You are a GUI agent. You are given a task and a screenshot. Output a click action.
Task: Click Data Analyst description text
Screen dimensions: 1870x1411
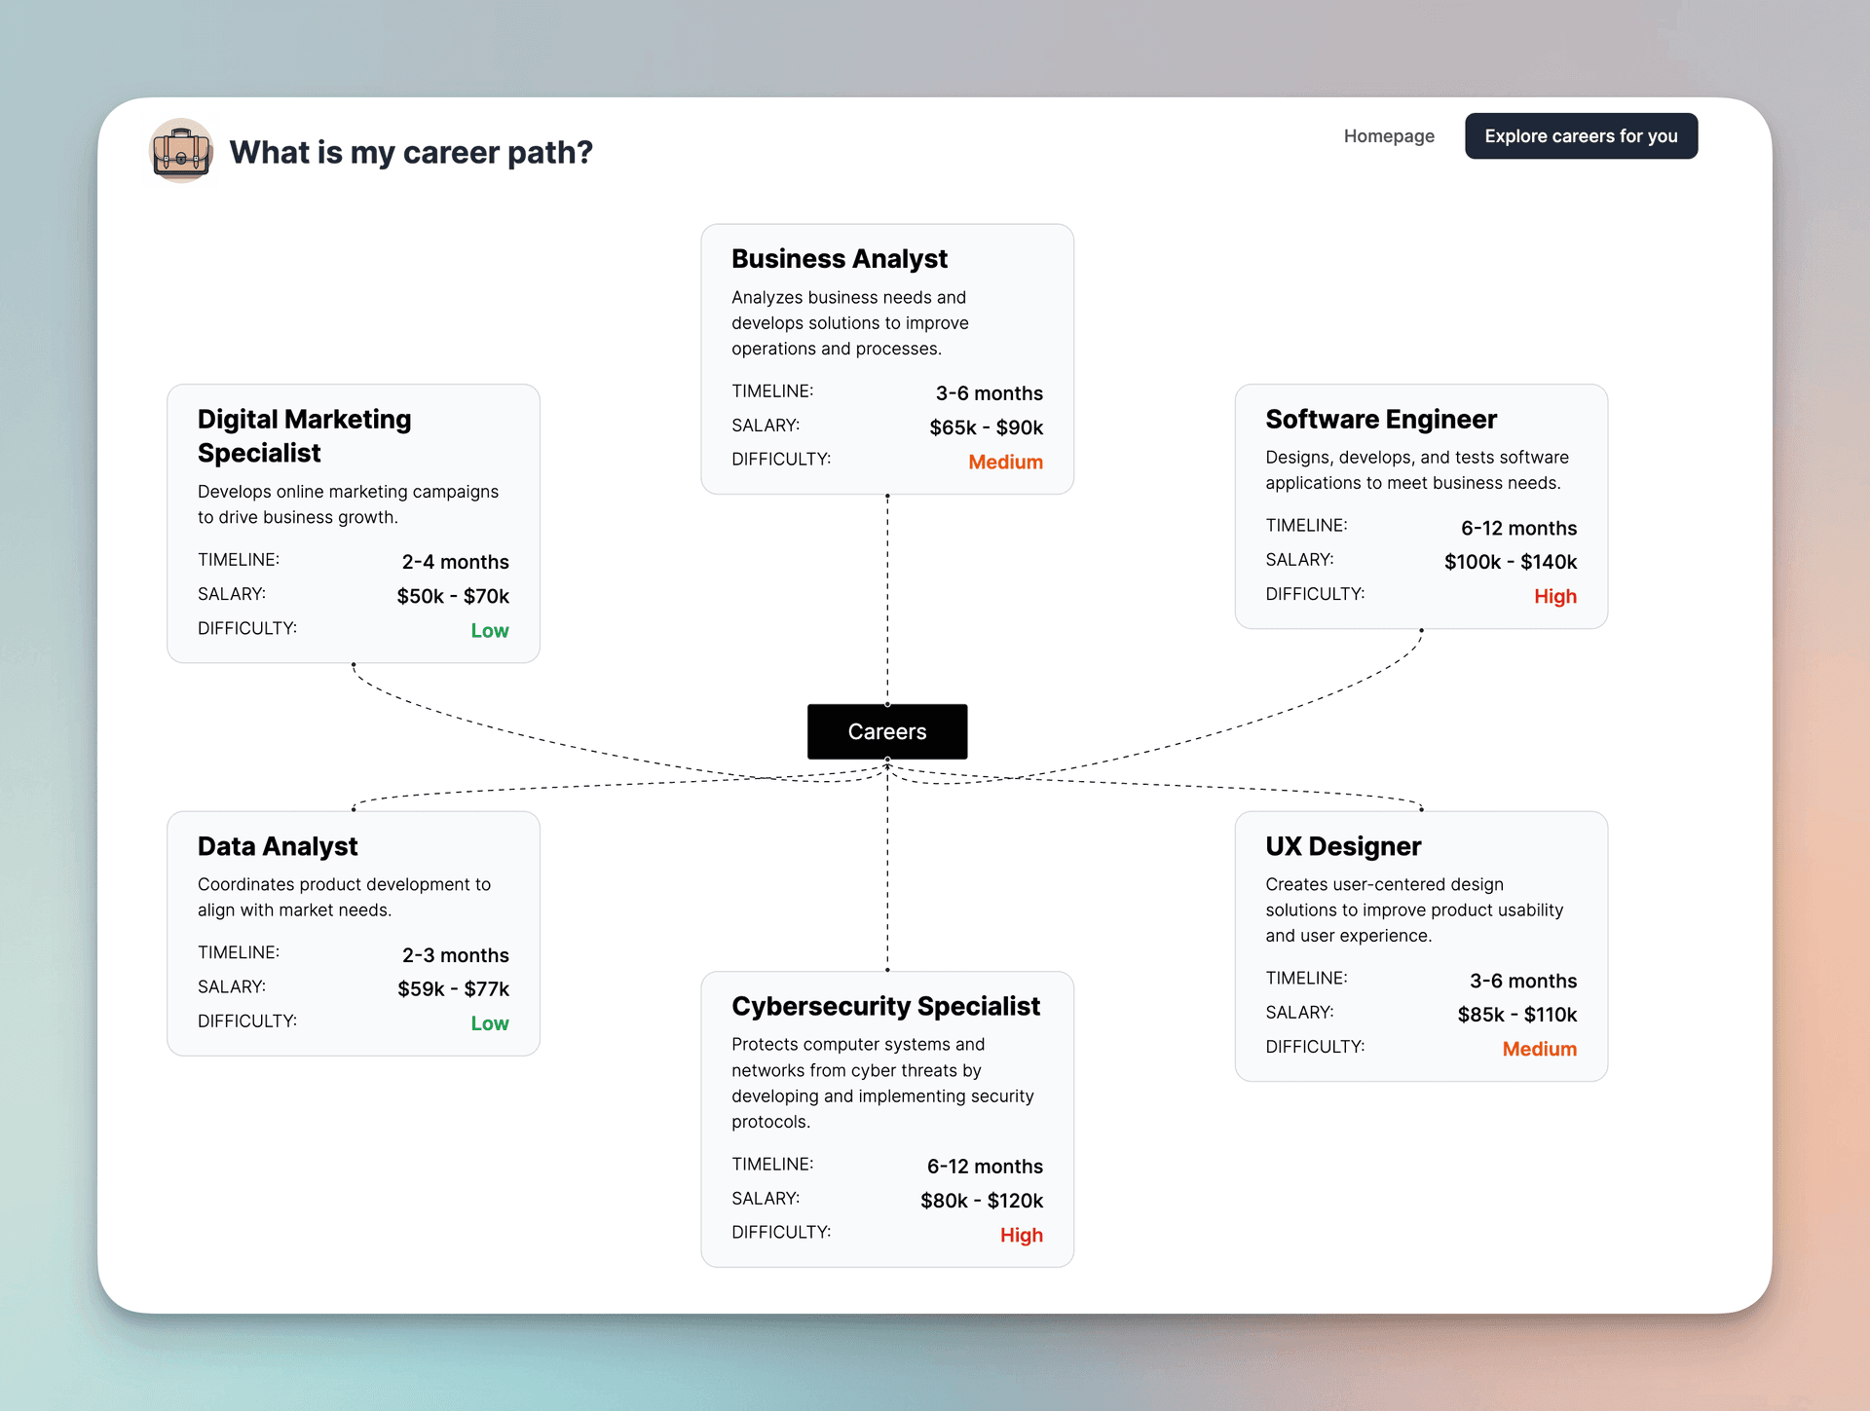(344, 897)
